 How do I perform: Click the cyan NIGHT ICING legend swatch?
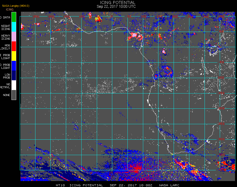click(x=14, y=27)
